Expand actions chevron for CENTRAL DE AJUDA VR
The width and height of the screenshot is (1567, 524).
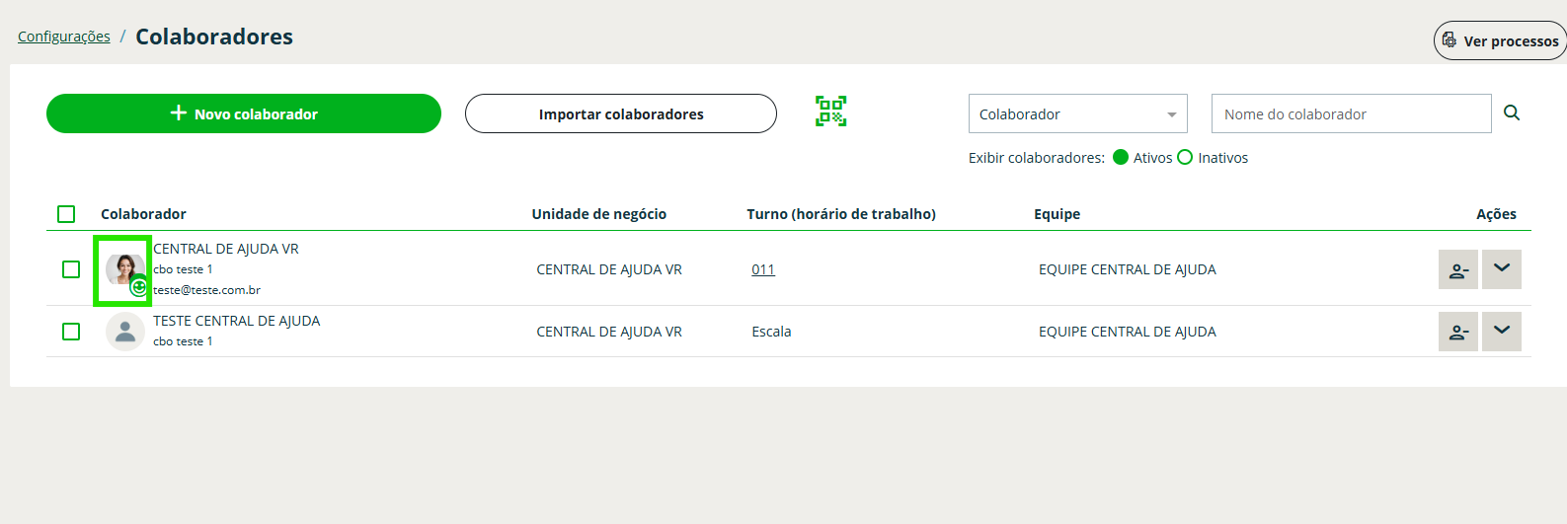tap(1502, 269)
